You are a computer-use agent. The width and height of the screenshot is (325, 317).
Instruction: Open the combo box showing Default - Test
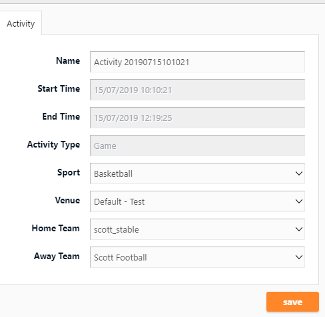pyautogui.click(x=197, y=201)
